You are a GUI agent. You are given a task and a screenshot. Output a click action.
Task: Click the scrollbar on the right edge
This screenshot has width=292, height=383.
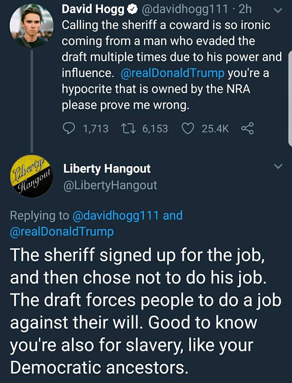pos(290,99)
